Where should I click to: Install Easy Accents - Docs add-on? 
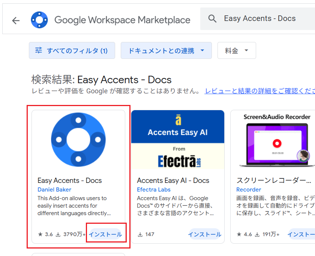pyautogui.click(x=105, y=234)
